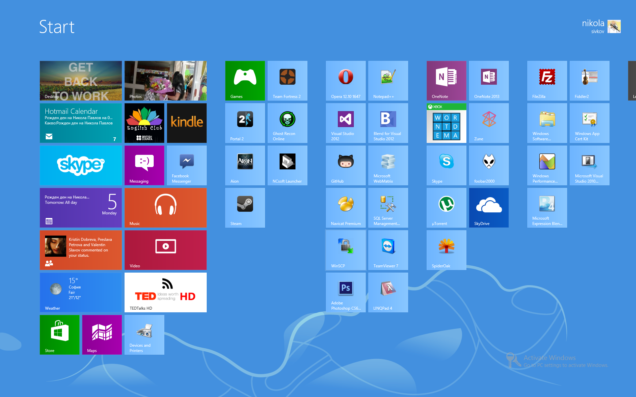Open the Calendar tile showing Monday 5

[x=81, y=208]
